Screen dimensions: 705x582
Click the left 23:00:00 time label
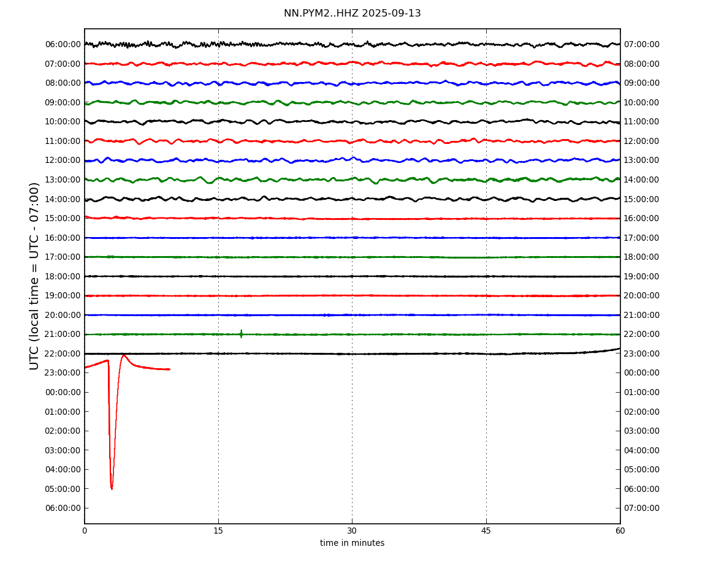point(63,372)
